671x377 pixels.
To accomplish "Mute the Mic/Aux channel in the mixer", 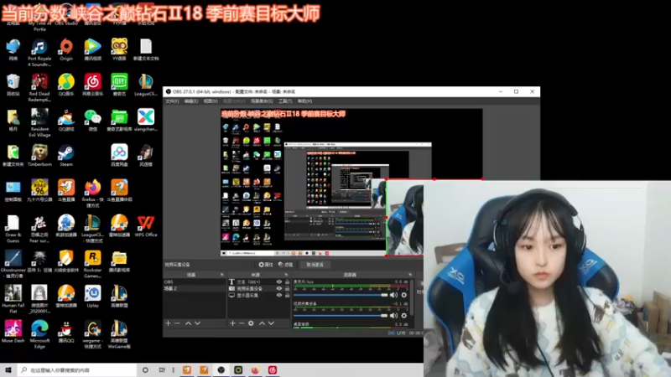I will (x=393, y=295).
